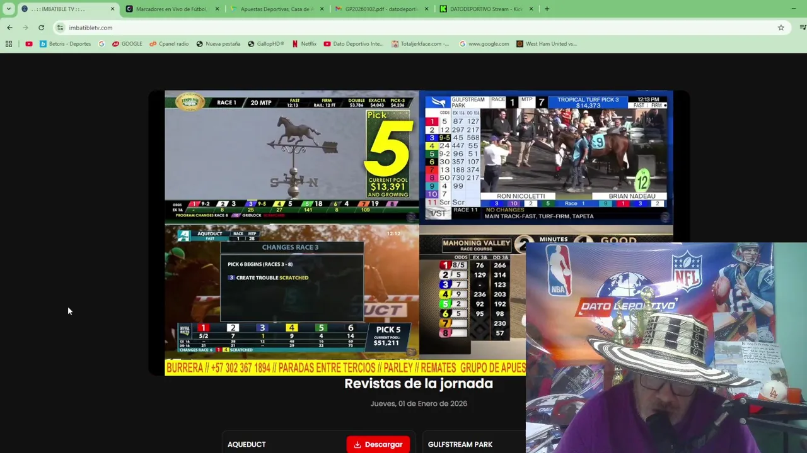Switch to the IMBATIBLE TV tab
Image resolution: width=807 pixels, height=453 pixels.
click(67, 9)
